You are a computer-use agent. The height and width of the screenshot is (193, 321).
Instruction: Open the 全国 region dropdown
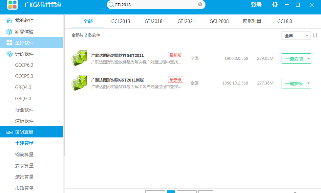click(x=296, y=36)
